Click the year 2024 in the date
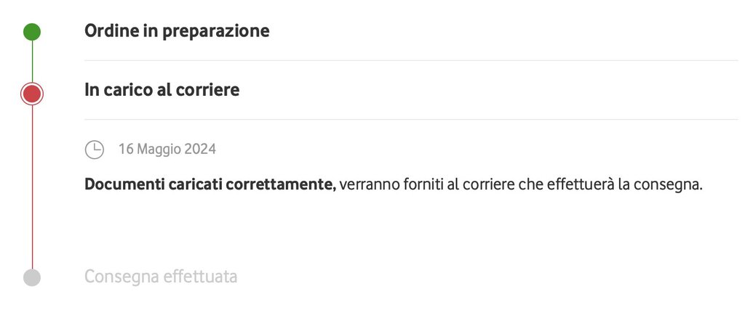The image size is (745, 326). click(x=199, y=150)
